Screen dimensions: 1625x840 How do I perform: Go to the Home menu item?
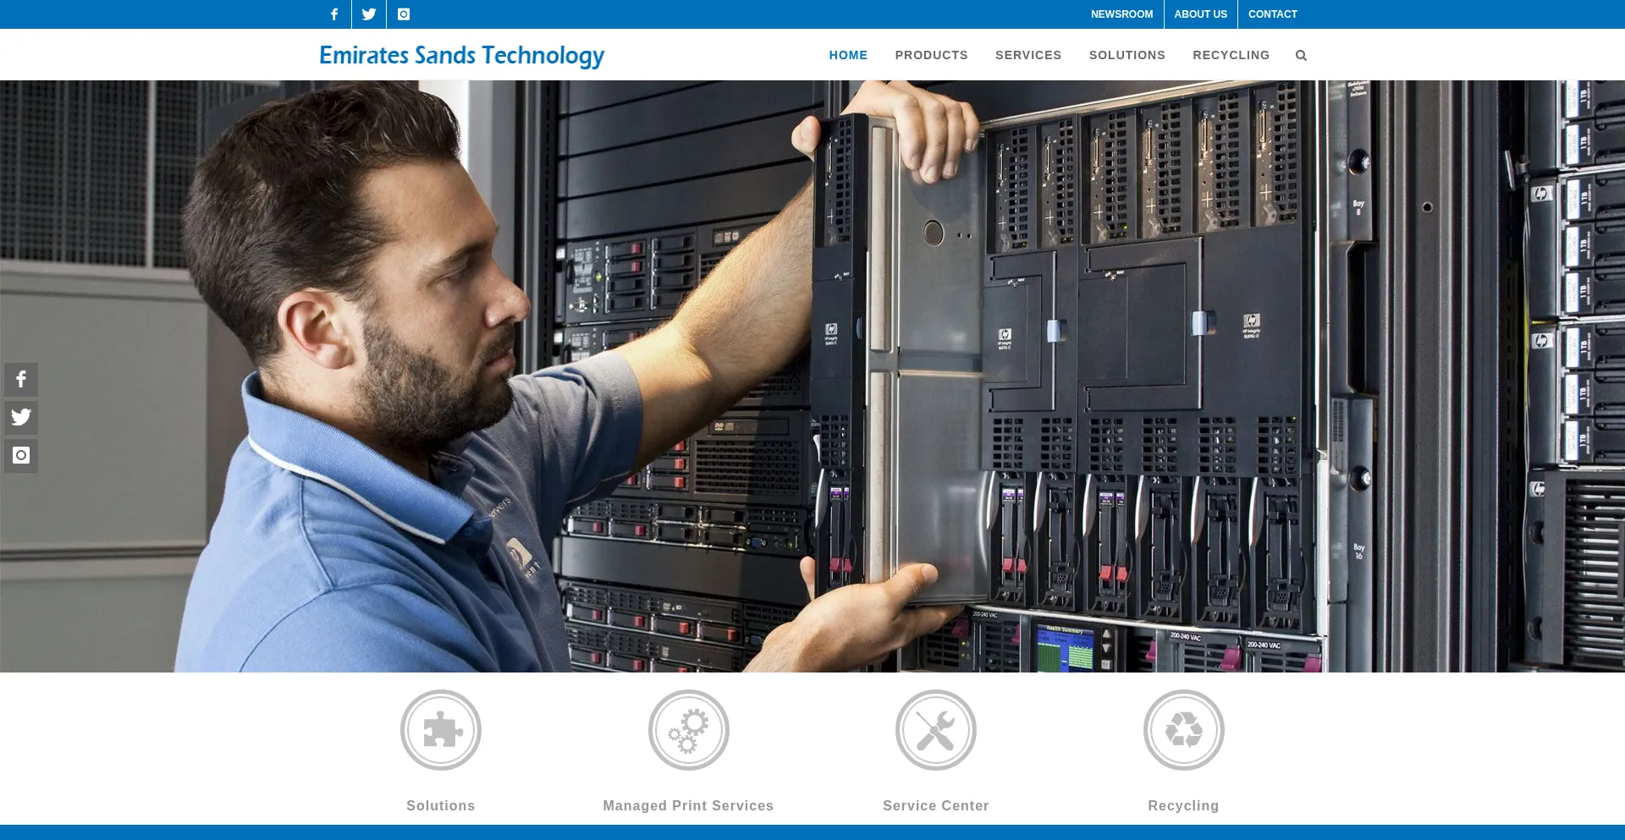[848, 55]
